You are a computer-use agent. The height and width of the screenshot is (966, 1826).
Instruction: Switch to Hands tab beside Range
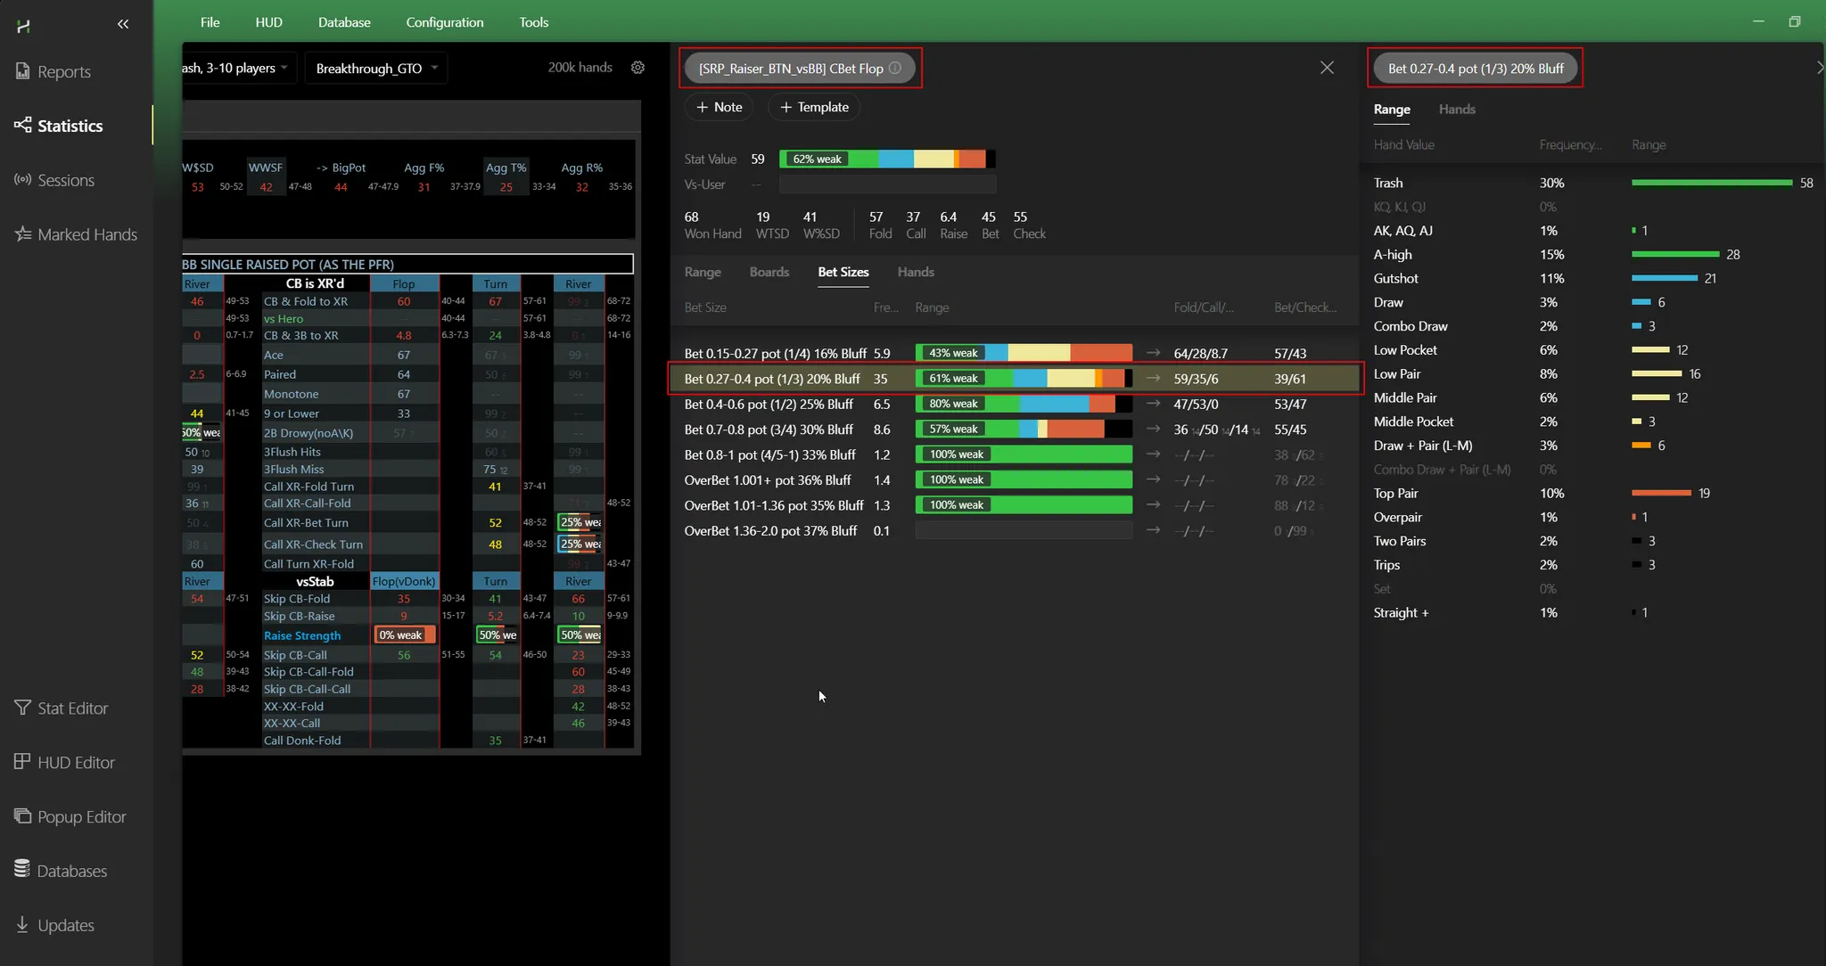coord(1456,109)
